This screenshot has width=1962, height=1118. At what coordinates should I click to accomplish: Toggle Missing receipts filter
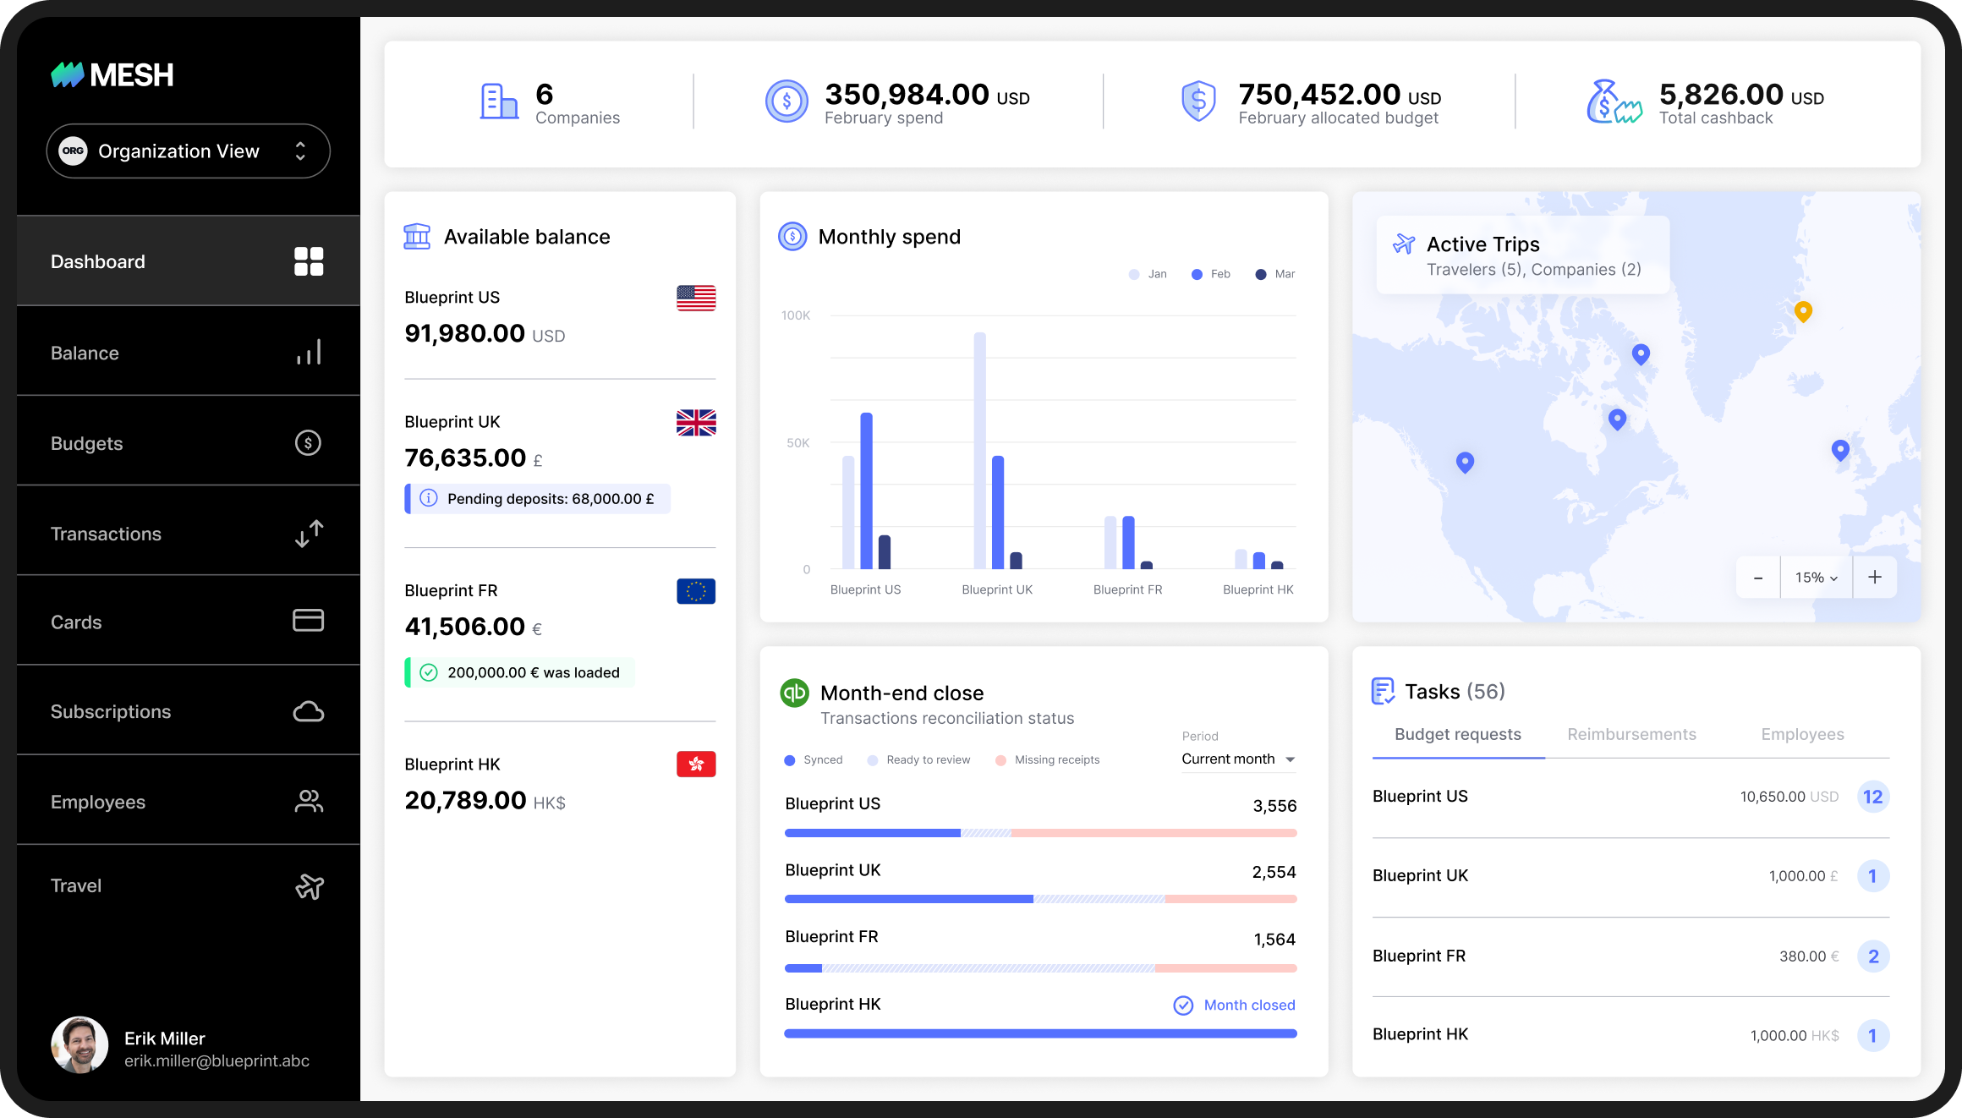pos(1049,759)
